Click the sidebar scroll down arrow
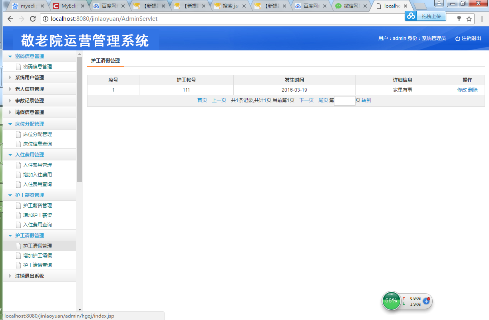 [80, 309]
